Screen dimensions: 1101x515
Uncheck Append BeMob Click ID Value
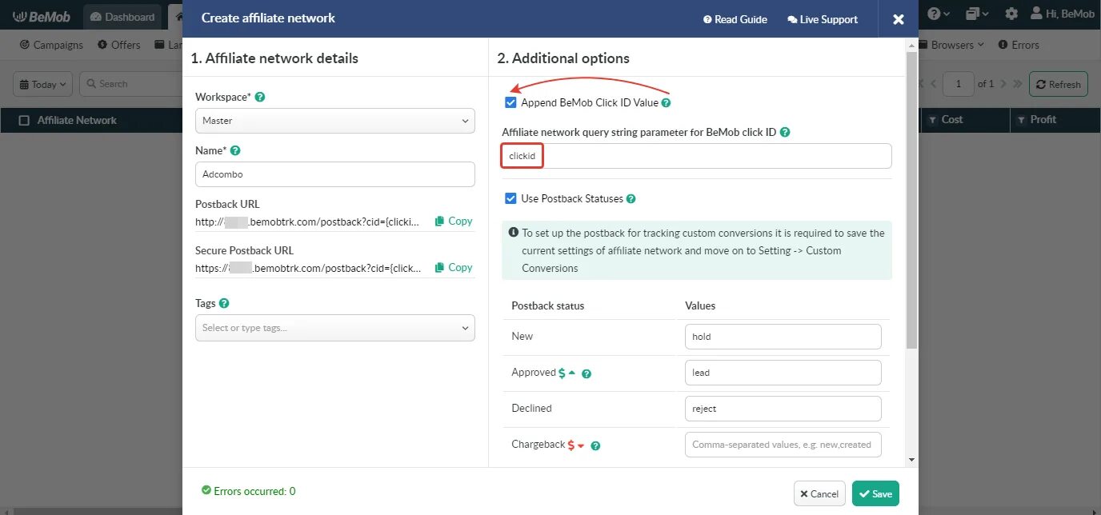(510, 102)
